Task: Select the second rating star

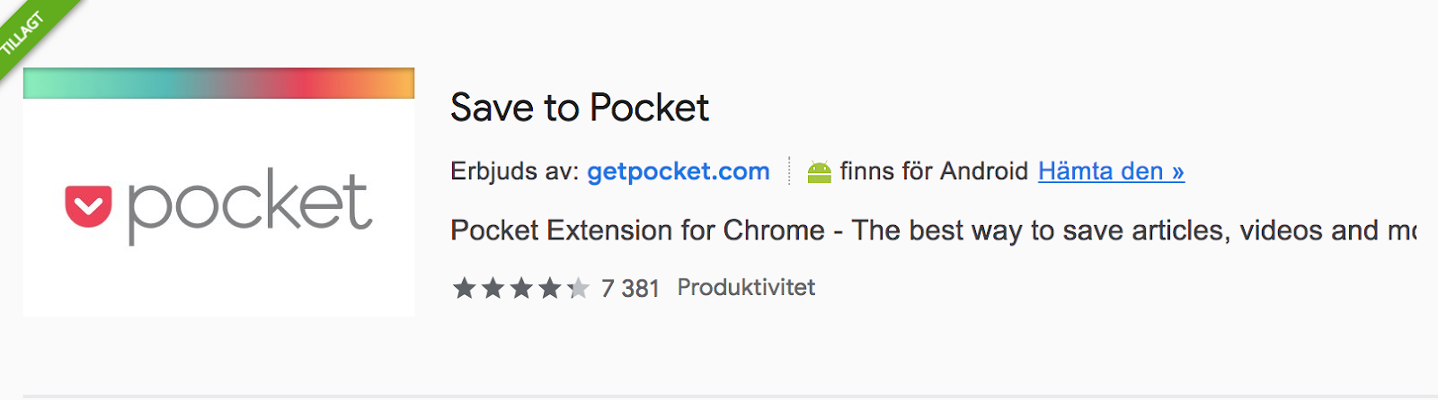Action: coord(493,288)
